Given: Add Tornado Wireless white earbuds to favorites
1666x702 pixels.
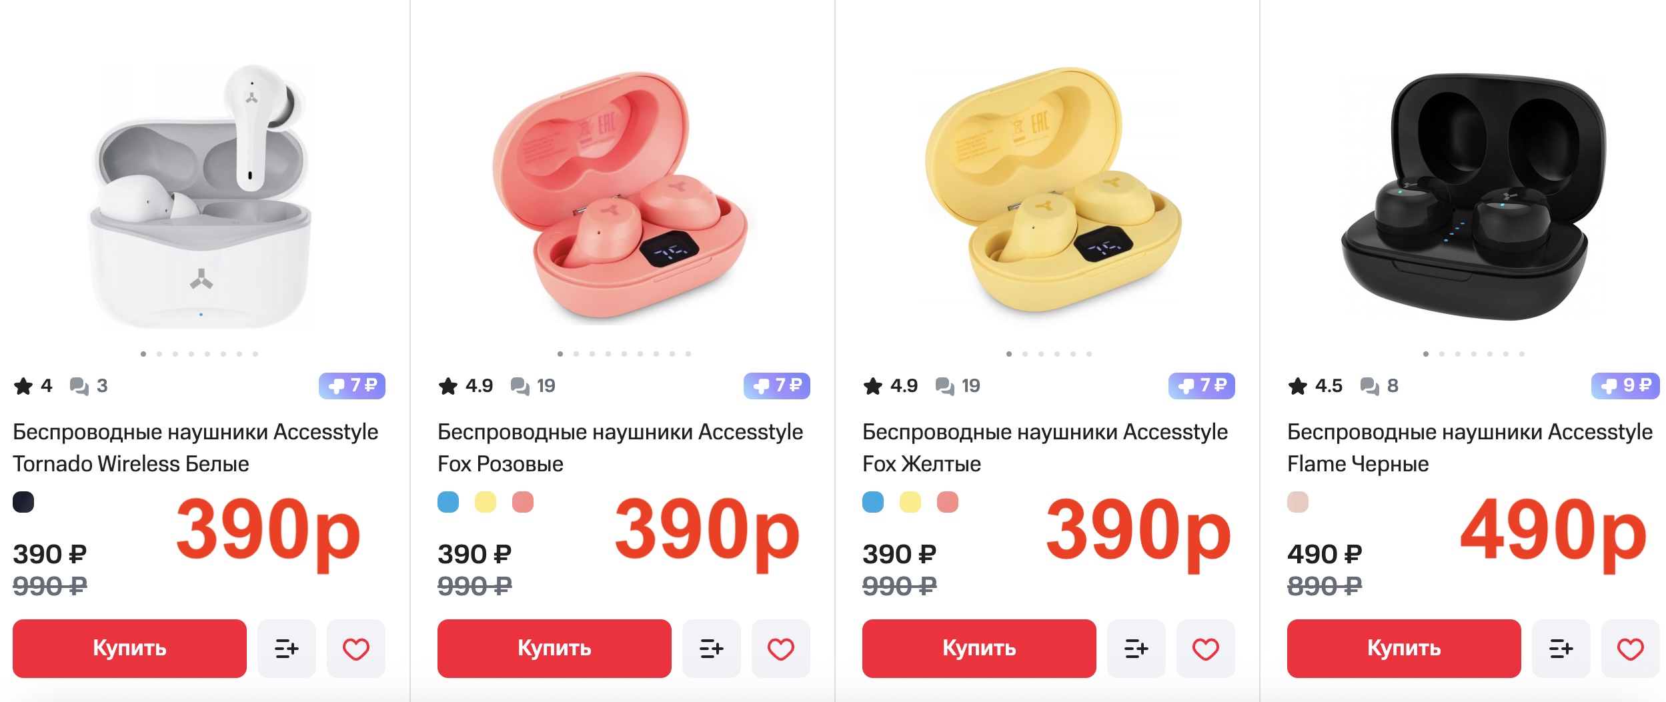Looking at the screenshot, I should 355,648.
